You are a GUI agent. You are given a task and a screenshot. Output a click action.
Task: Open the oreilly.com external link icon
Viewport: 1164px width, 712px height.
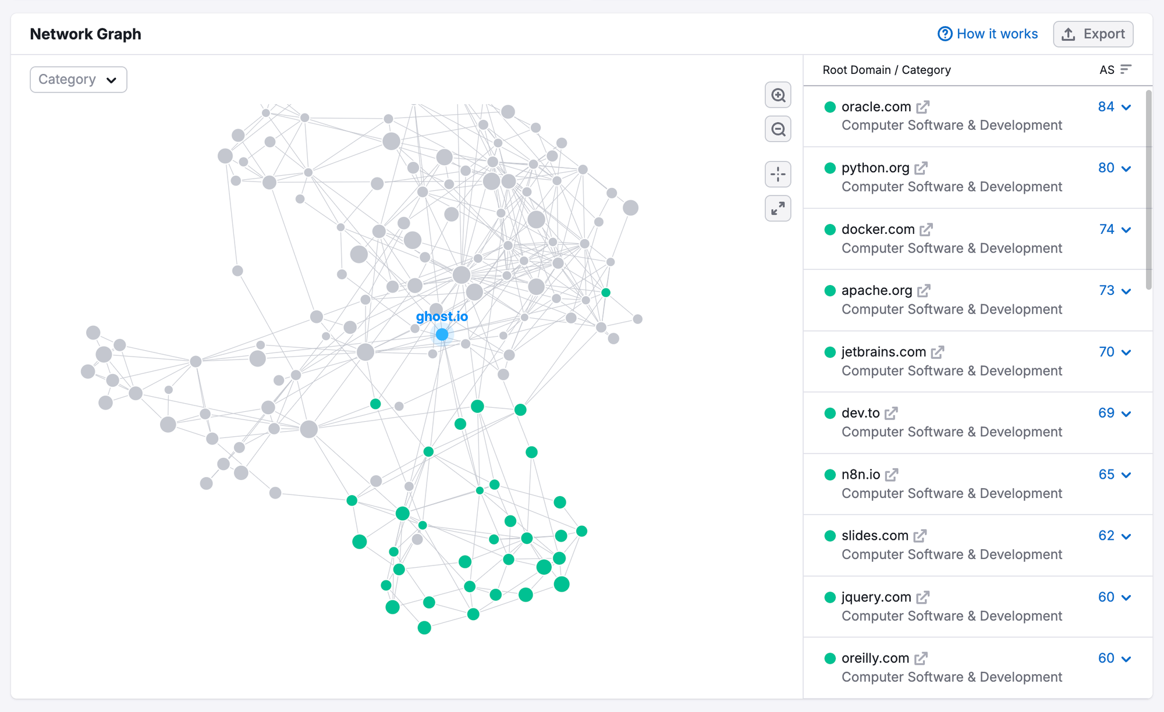point(921,658)
